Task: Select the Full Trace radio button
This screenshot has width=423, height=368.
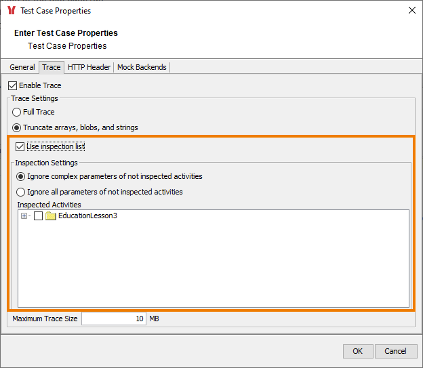Action: pyautogui.click(x=17, y=113)
